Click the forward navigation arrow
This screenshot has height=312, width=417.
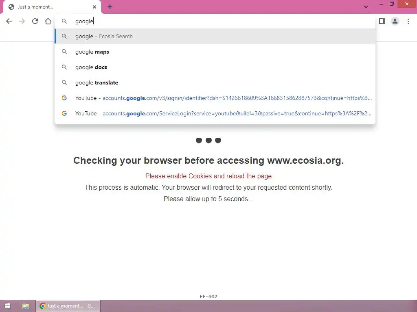click(22, 21)
